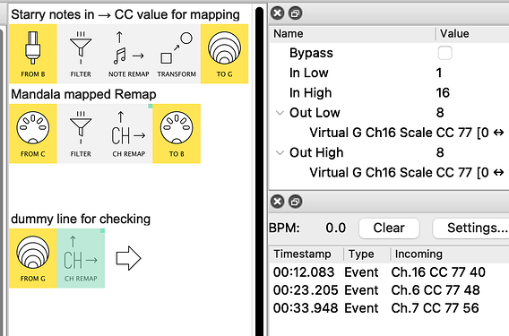Viewport: 509px width, 336px height.
Task: Click the Bypass property label
Action: point(311,53)
